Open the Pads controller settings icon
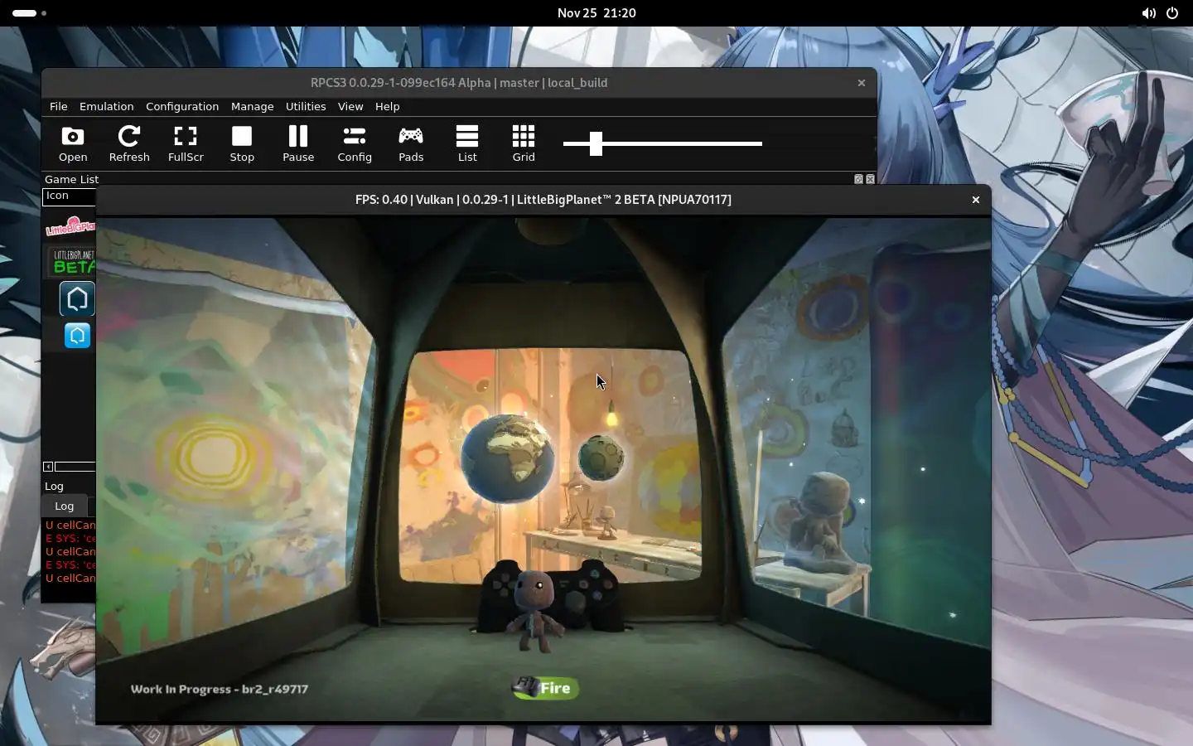The width and height of the screenshot is (1193, 746). [x=411, y=143]
